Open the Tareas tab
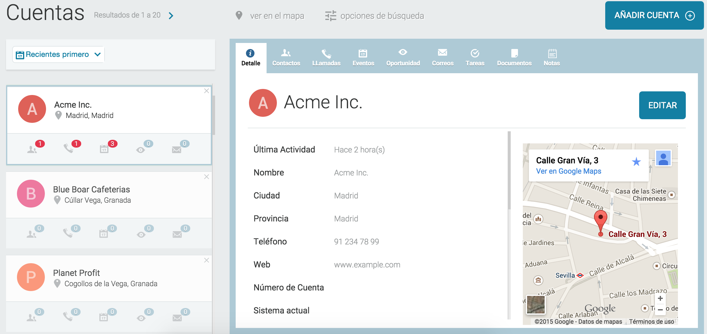 tap(475, 57)
